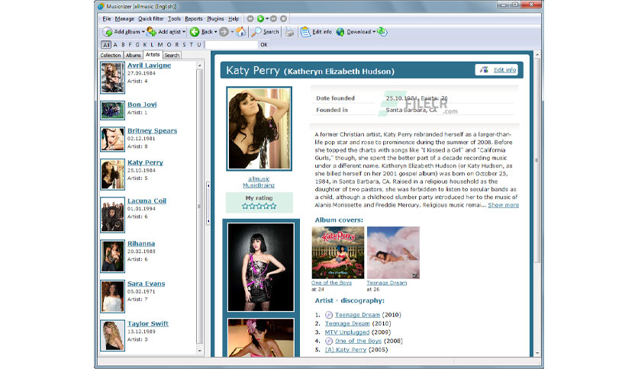Click the Rihanna thumbnail photo
Image resolution: width=638 pixels, height=369 pixels.
click(x=112, y=256)
